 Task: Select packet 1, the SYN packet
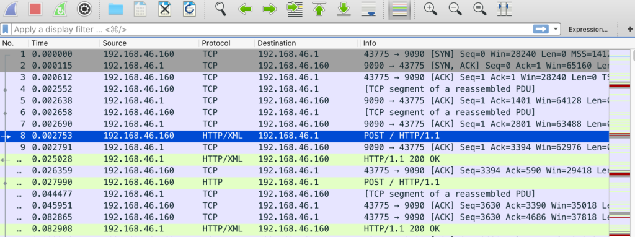(304, 54)
